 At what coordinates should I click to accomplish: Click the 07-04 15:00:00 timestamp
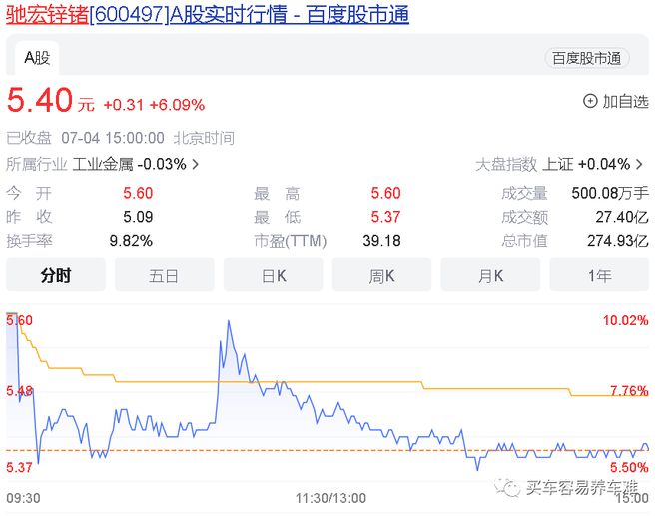(113, 138)
